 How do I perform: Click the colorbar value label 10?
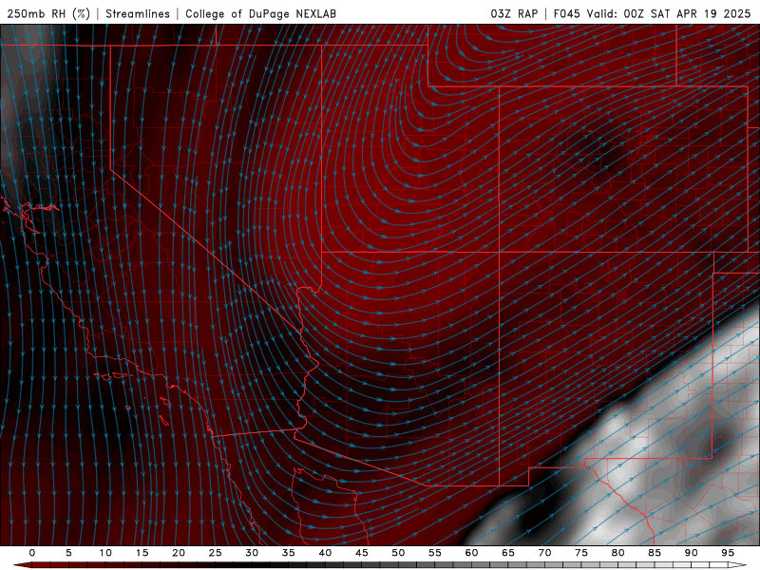click(x=105, y=553)
